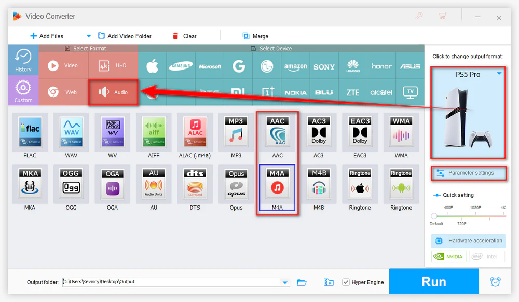Select the AC3 Dolby format
Image resolution: width=519 pixels, height=302 pixels.
[x=319, y=132]
